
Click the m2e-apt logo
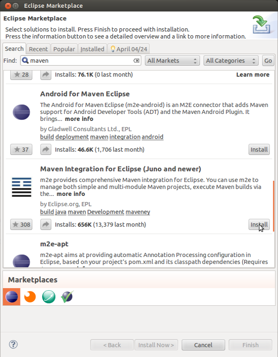pos(21,260)
